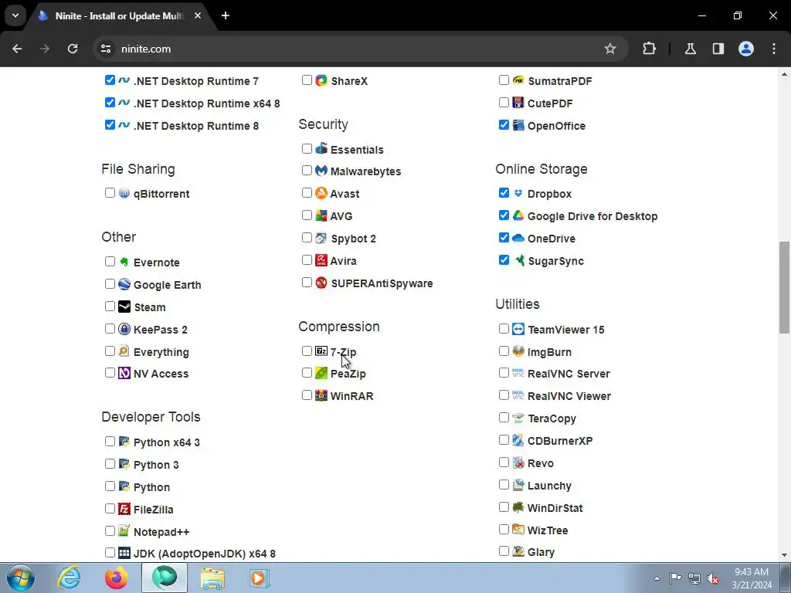Click the FileZilla red icon
791x593 pixels.
(124, 509)
